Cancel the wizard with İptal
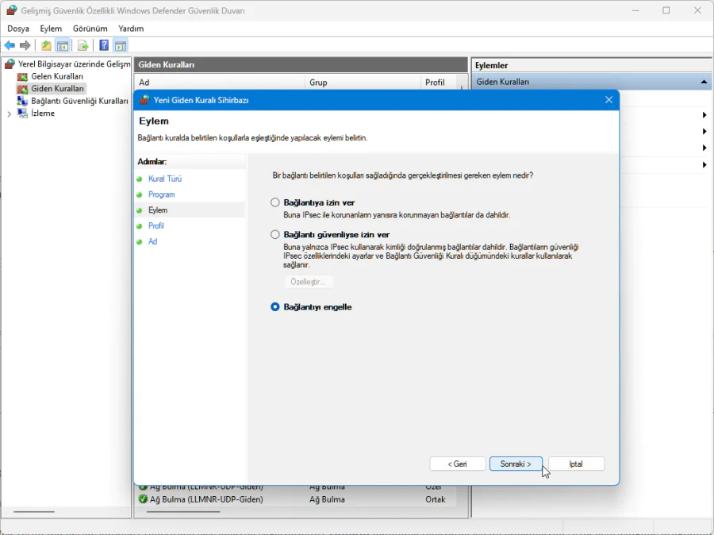Screen dimensions: 714x535 coord(576,464)
